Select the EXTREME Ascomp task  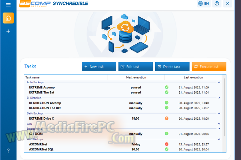coord(123,87)
